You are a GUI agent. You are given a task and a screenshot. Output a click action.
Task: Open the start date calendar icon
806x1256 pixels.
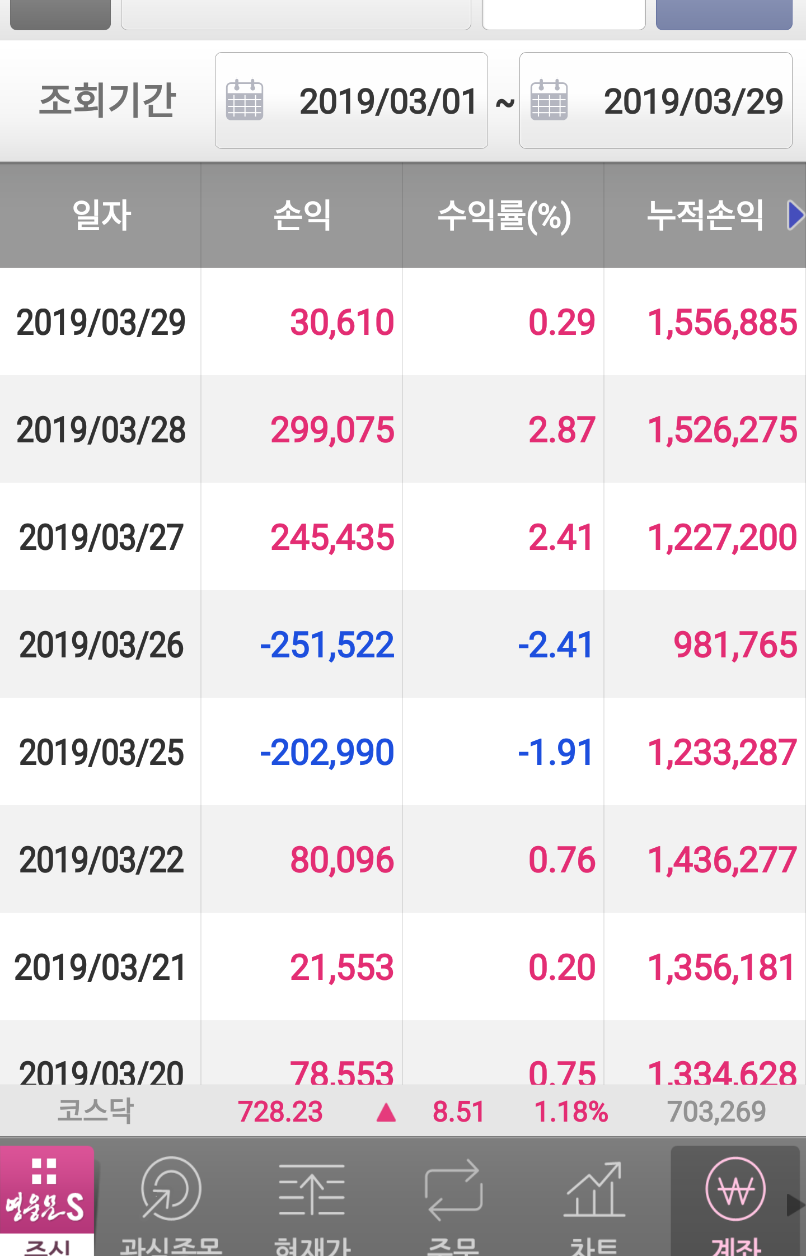[244, 100]
